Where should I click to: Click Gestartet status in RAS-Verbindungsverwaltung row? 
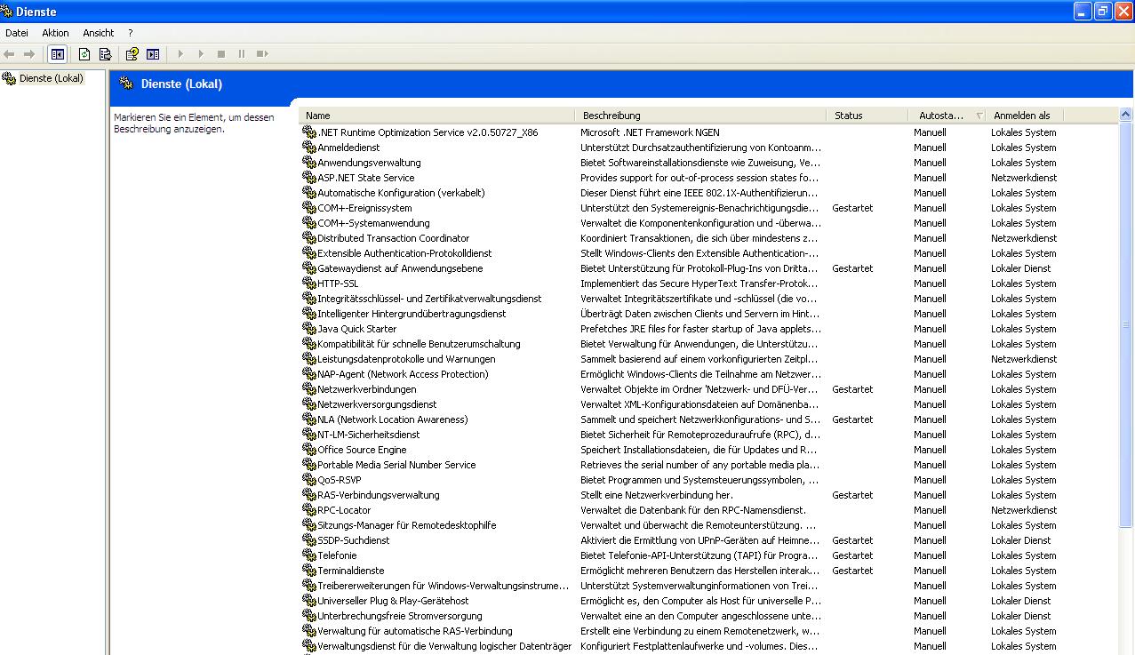[x=852, y=495]
